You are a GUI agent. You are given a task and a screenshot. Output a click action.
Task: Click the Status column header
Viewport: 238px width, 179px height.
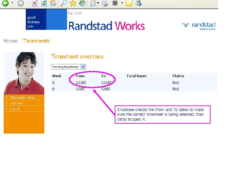pyautogui.click(x=178, y=76)
